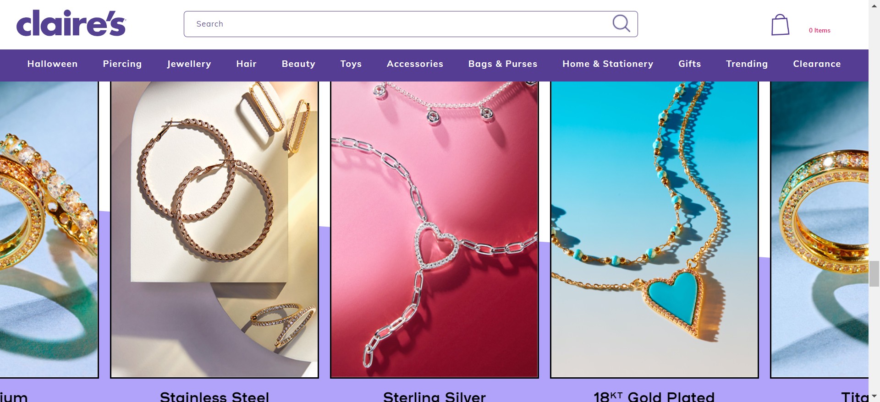Open the Accessories menu
Screen dimensions: 880x402
tap(415, 64)
